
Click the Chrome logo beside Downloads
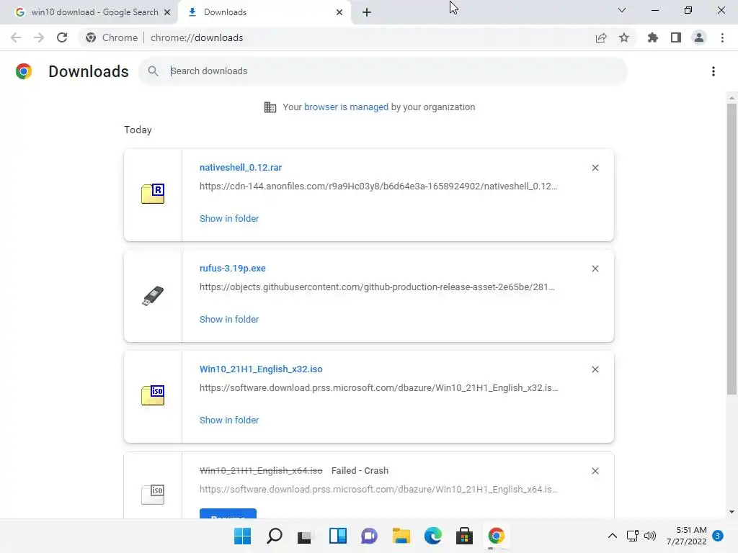click(x=24, y=71)
